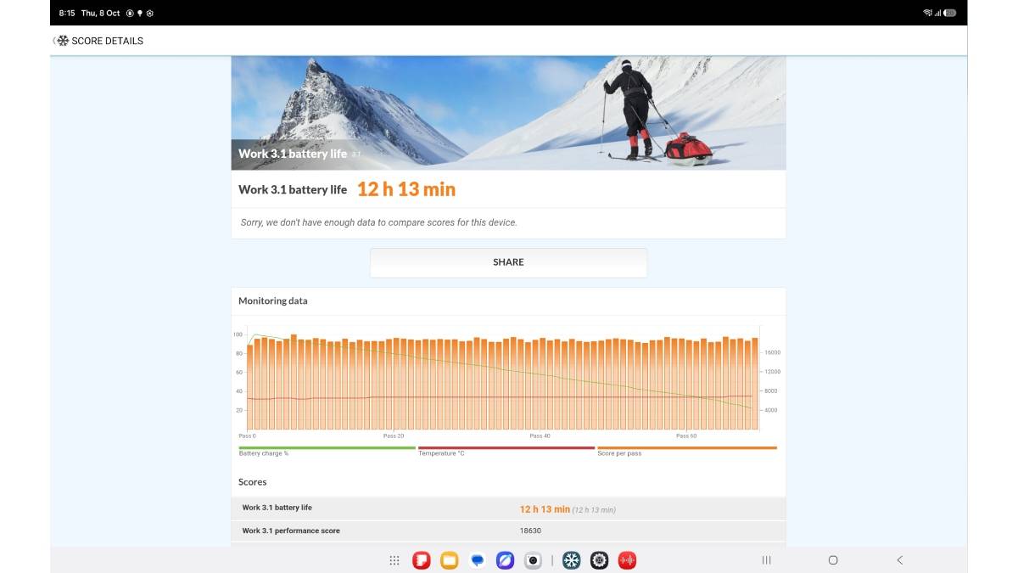
Task: Open the dark gear Settings app in taskbar
Action: [599, 560]
